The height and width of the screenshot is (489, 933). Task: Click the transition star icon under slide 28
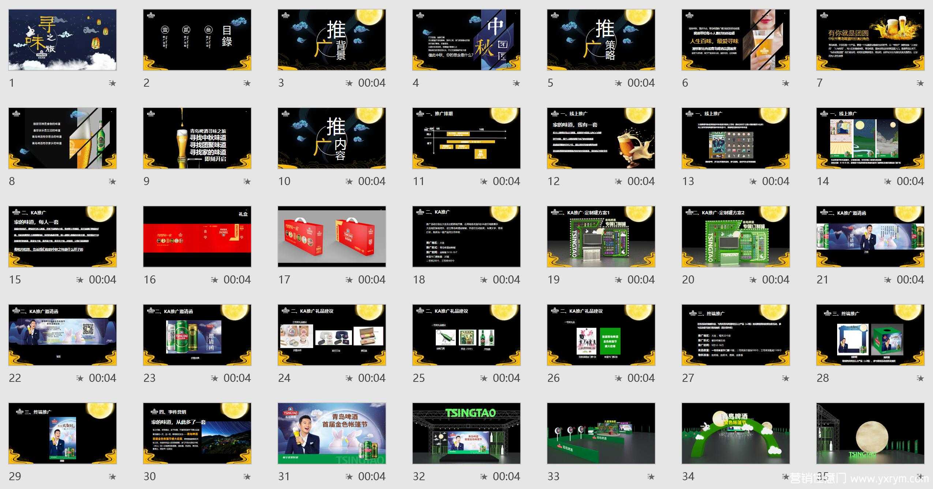920,379
